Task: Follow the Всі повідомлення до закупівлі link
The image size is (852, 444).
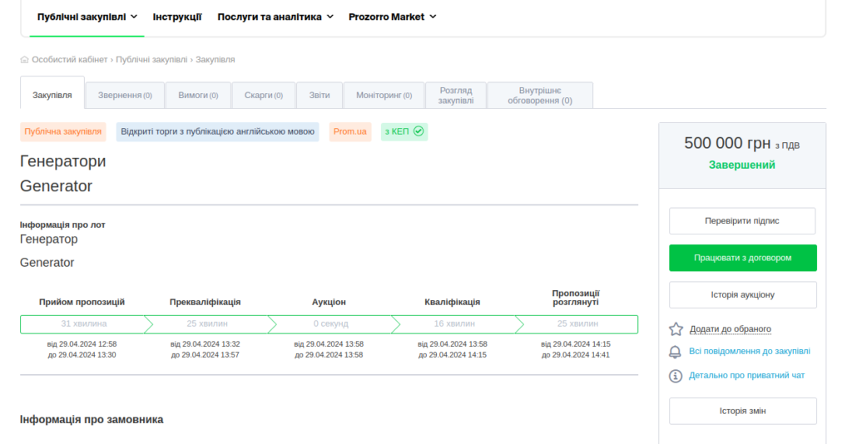Action: click(x=749, y=352)
